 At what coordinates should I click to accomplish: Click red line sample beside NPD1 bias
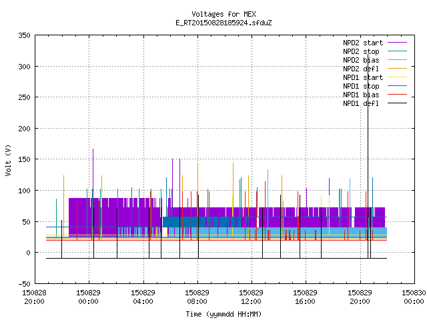(397, 95)
